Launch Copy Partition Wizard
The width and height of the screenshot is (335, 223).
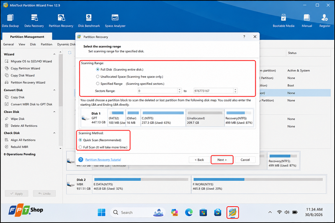click(x=23, y=68)
